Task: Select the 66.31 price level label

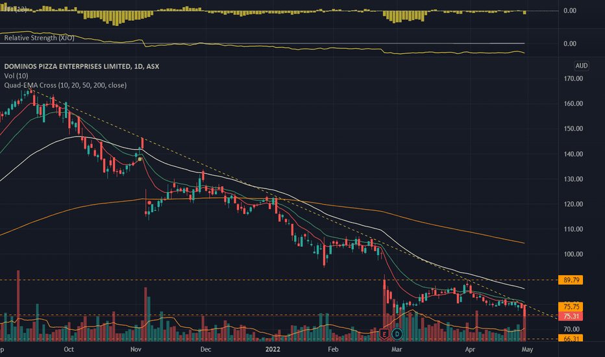Action: (571, 338)
